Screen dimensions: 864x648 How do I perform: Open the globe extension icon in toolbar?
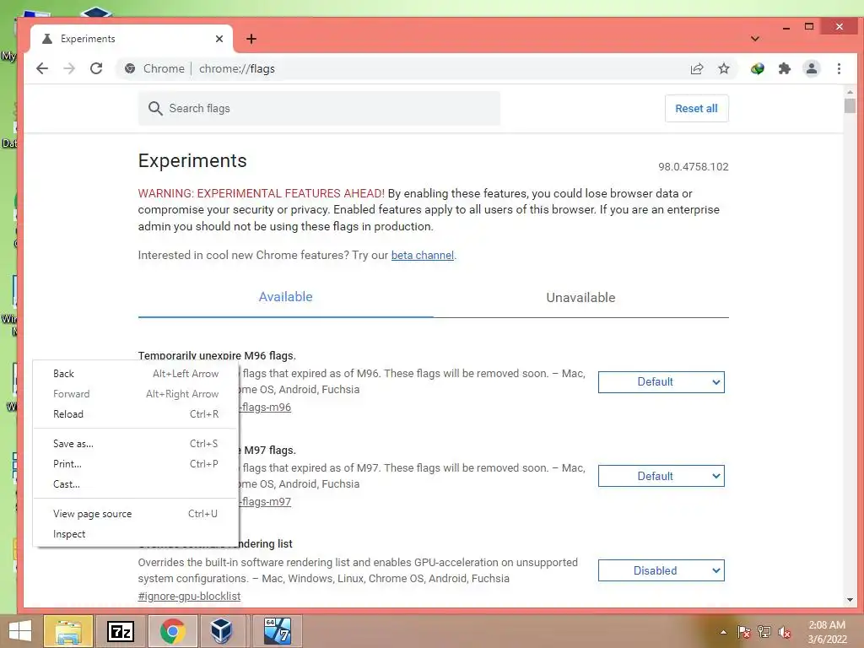coord(757,68)
